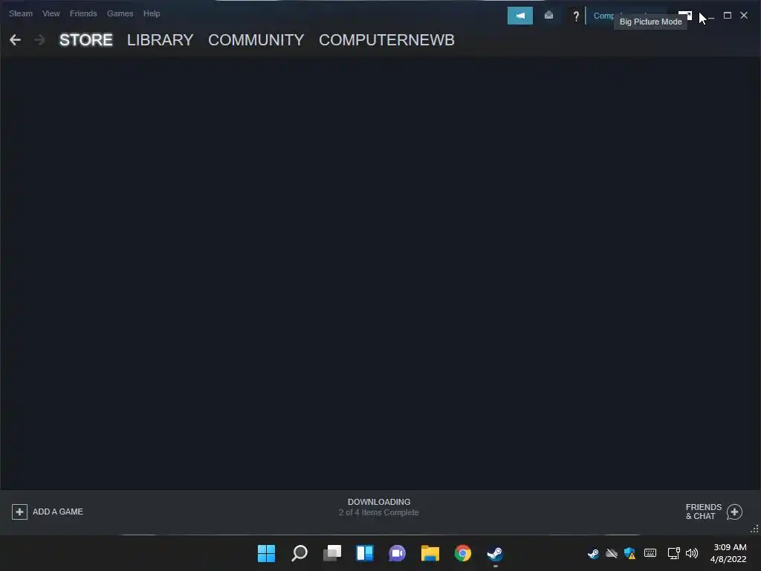This screenshot has width=761, height=571.
Task: Open the clock and date panel
Action: tap(728, 553)
